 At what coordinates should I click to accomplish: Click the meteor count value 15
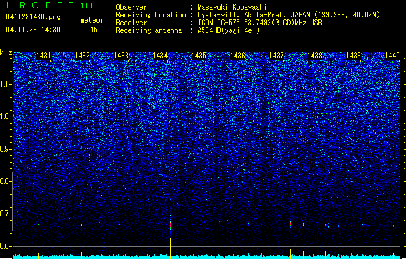(94, 30)
